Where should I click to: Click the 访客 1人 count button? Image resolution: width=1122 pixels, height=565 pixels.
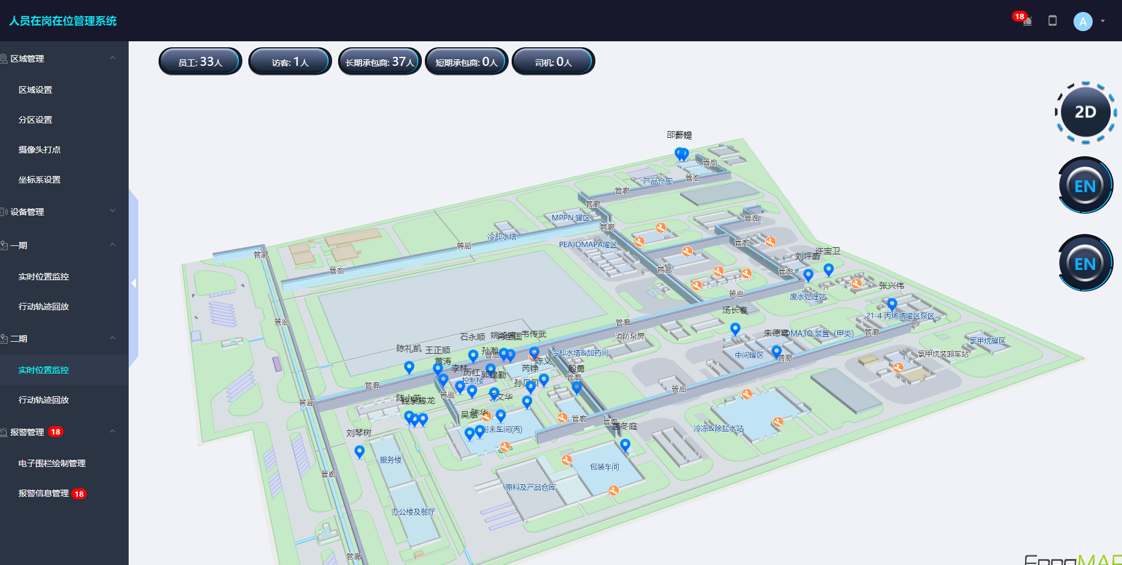point(290,62)
